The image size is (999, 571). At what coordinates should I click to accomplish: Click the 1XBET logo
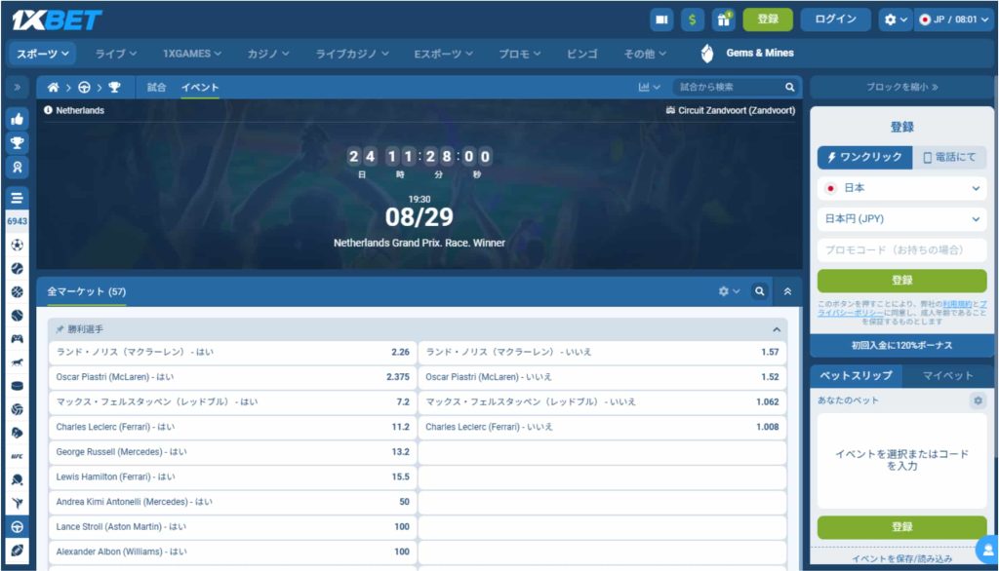(x=57, y=20)
